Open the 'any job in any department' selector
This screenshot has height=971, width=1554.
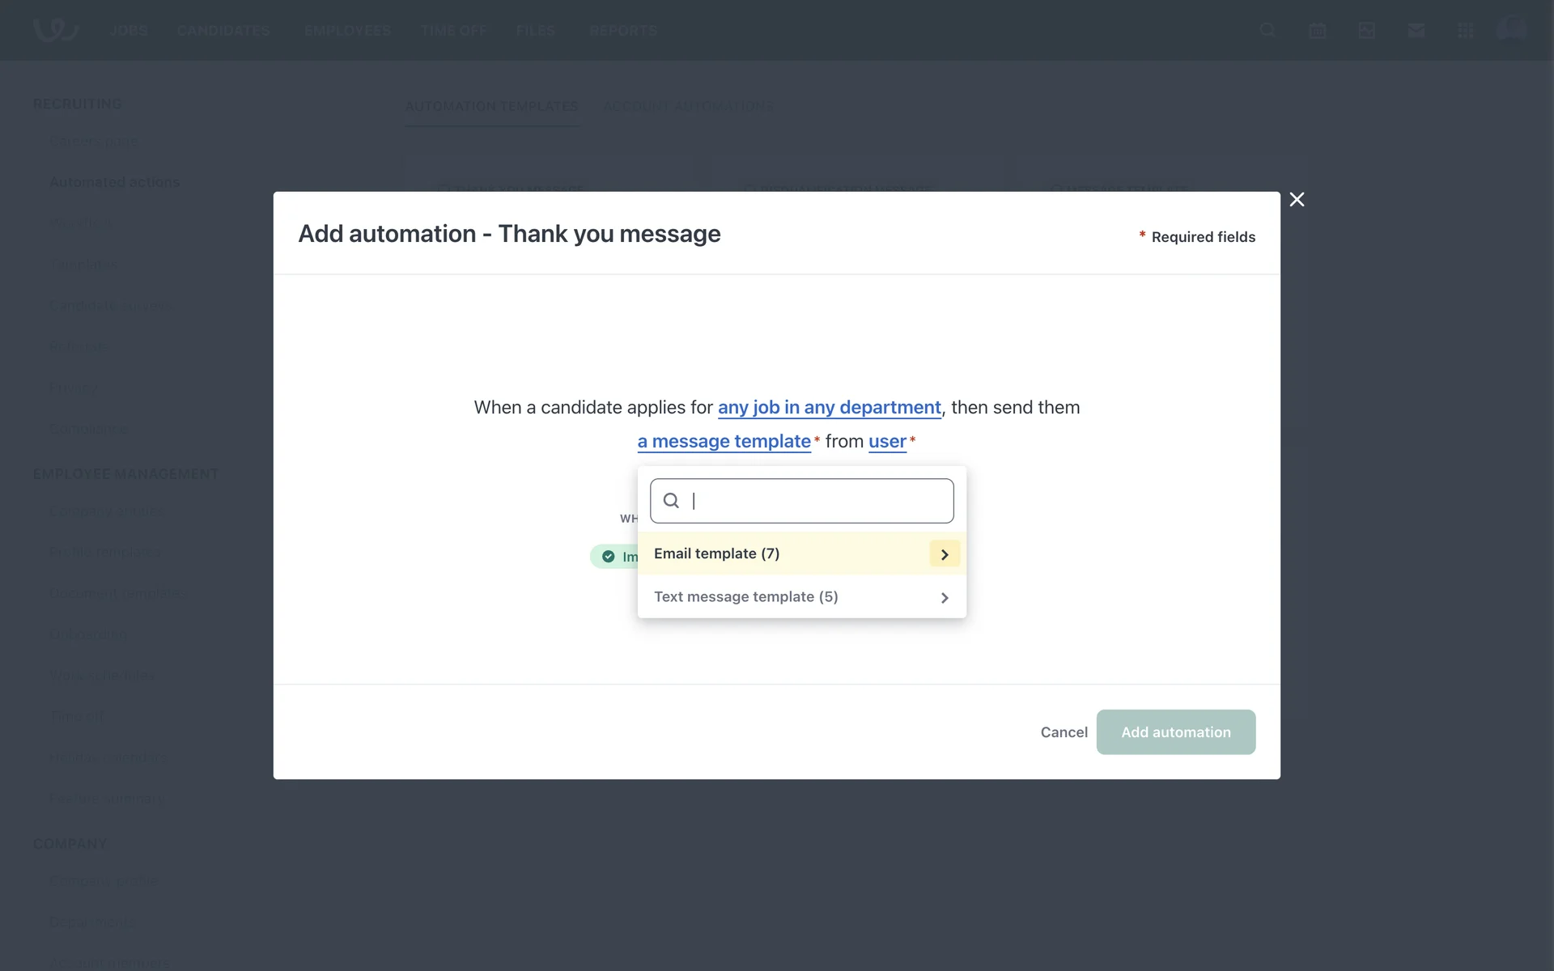[x=829, y=407]
